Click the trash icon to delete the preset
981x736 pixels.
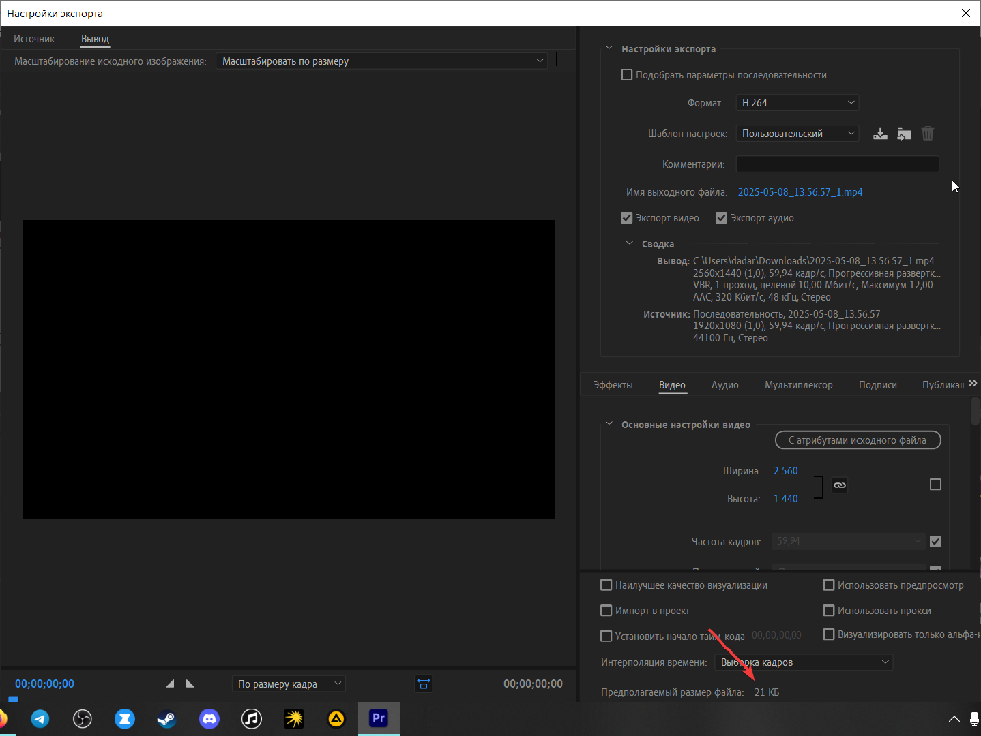(928, 134)
